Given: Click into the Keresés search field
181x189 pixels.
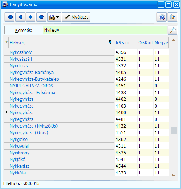Looking at the screenshot, I should (x=105, y=30).
